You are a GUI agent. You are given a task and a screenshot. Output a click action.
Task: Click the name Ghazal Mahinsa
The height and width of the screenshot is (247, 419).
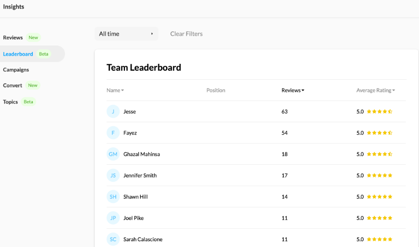[x=142, y=154]
